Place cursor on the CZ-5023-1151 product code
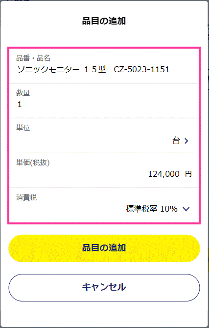Image resolution: width=209 pixels, height=328 pixels. 141,69
